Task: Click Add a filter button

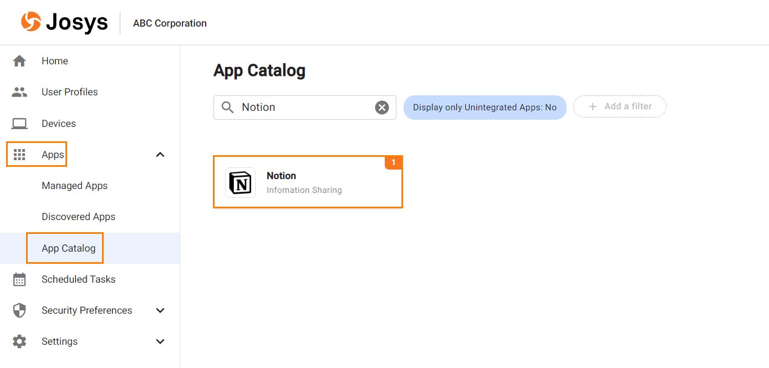Action: click(620, 106)
